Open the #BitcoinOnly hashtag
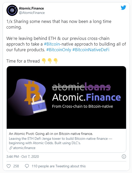This screenshot has width=132, height=173. pos(59,50)
